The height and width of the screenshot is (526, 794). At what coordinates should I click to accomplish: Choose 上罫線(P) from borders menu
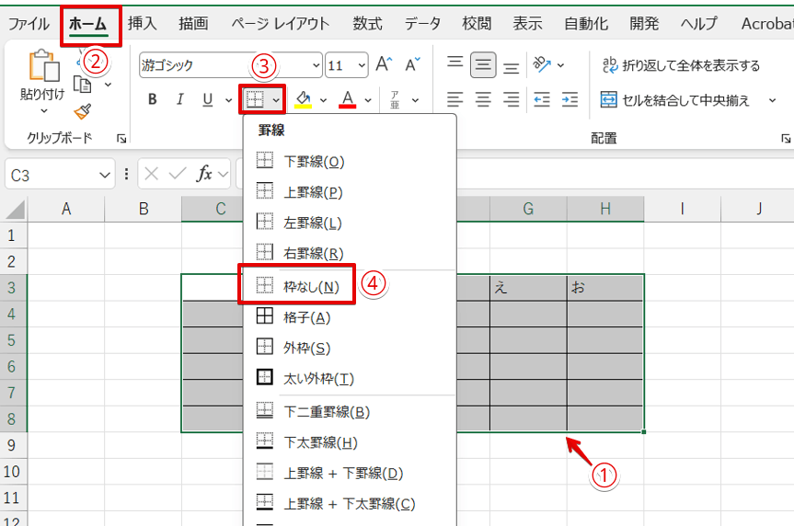pyautogui.click(x=350, y=192)
